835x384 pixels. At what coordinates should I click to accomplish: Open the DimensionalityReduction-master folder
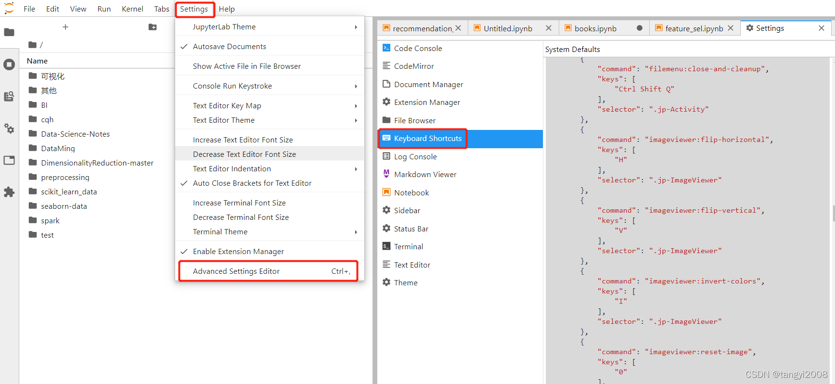point(97,163)
